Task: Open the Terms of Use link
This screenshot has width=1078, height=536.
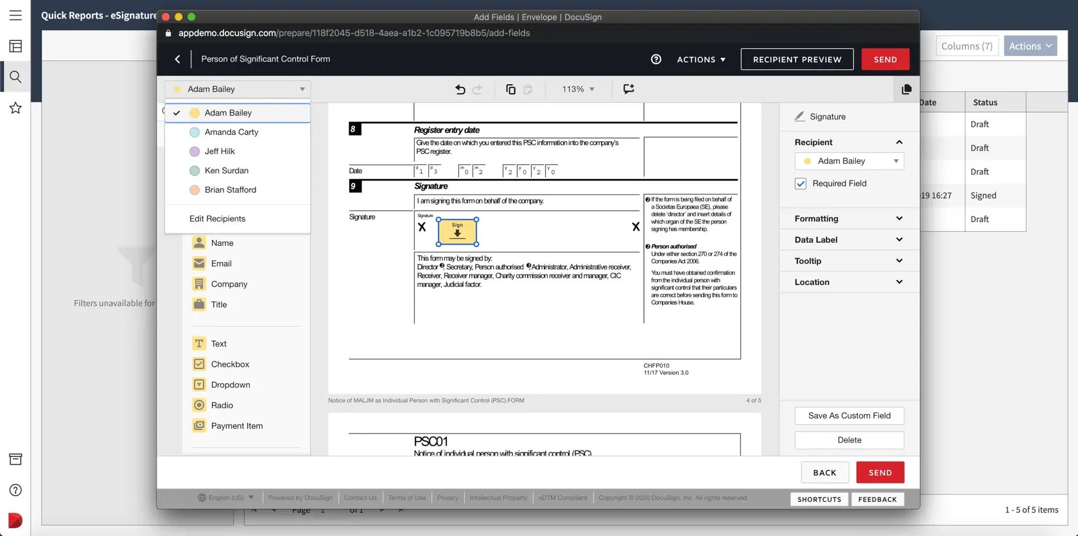Action: point(406,497)
